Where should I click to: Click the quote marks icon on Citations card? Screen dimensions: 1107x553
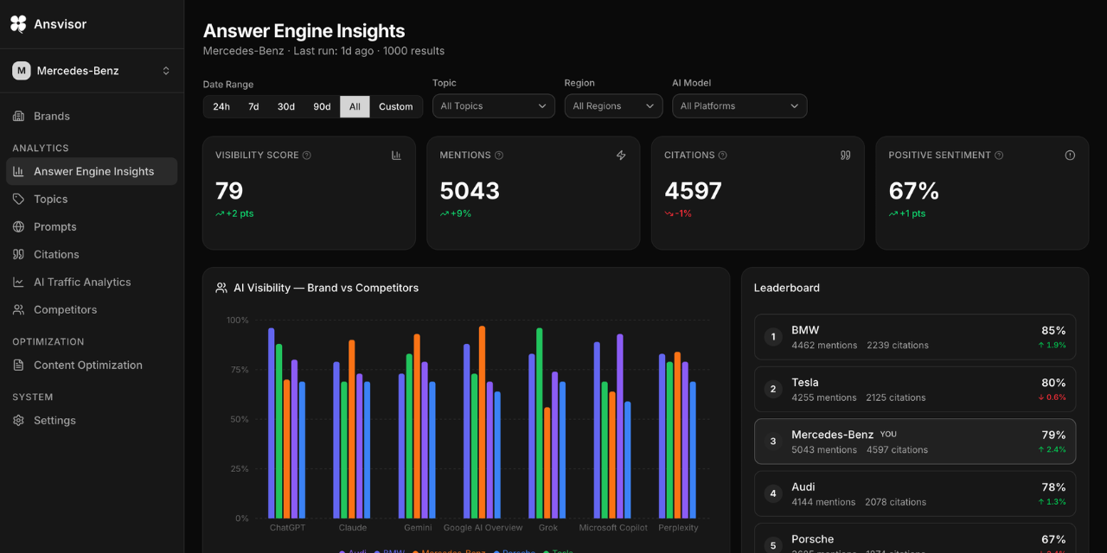846,156
